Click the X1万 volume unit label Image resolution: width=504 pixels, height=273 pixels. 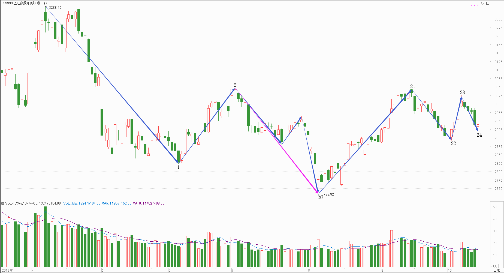pyautogui.click(x=494, y=266)
